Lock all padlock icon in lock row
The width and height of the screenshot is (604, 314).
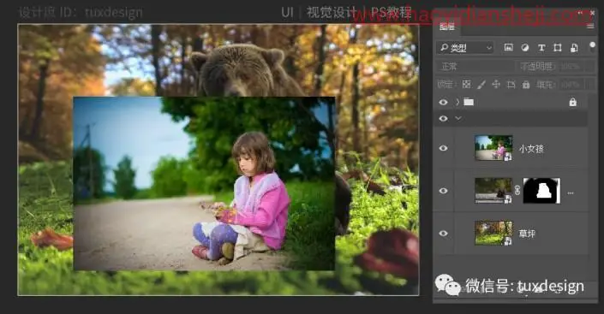pos(526,84)
